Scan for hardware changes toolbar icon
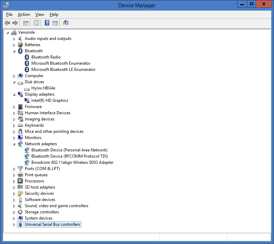Viewport: 274px width, 244px height. click(66, 23)
